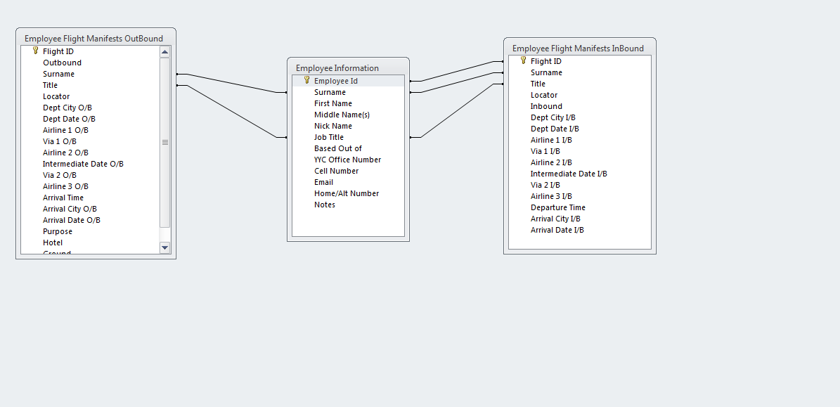This screenshot has width=840, height=407.
Task: Select the Employee Flight Manifests InBound title bar
Action: 580,49
